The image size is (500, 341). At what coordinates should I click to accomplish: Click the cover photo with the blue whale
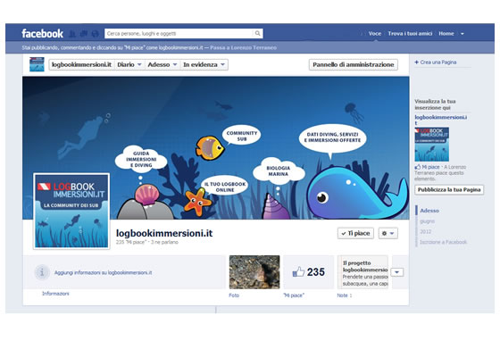point(215,147)
